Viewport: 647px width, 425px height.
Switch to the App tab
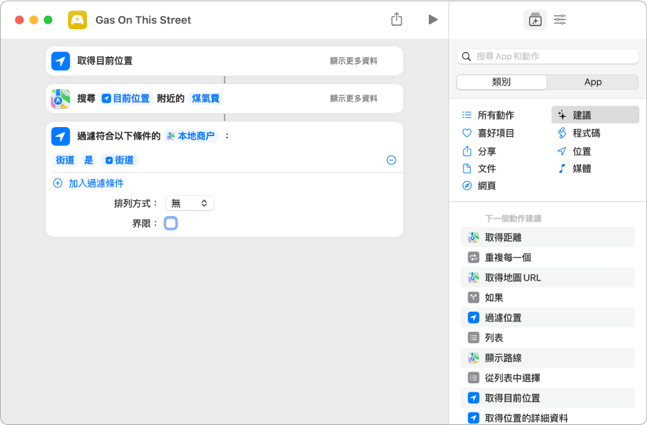[x=593, y=82]
